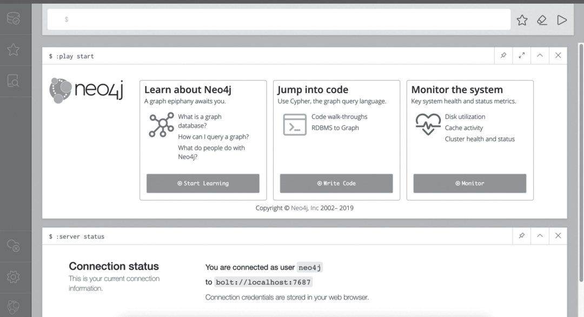Image resolution: width=584 pixels, height=317 pixels.
Task: Click the editor's favorite star icon
Action: pyautogui.click(x=522, y=20)
